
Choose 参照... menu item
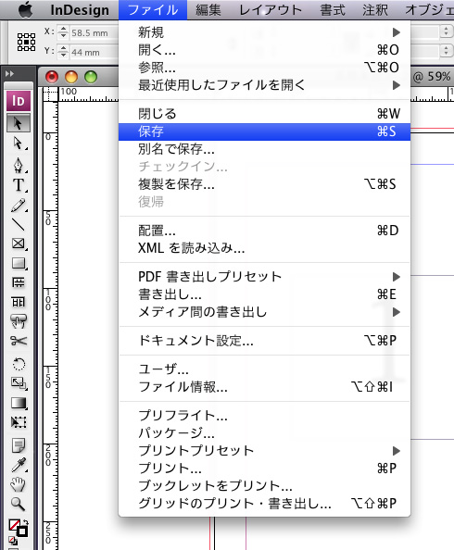pos(264,68)
